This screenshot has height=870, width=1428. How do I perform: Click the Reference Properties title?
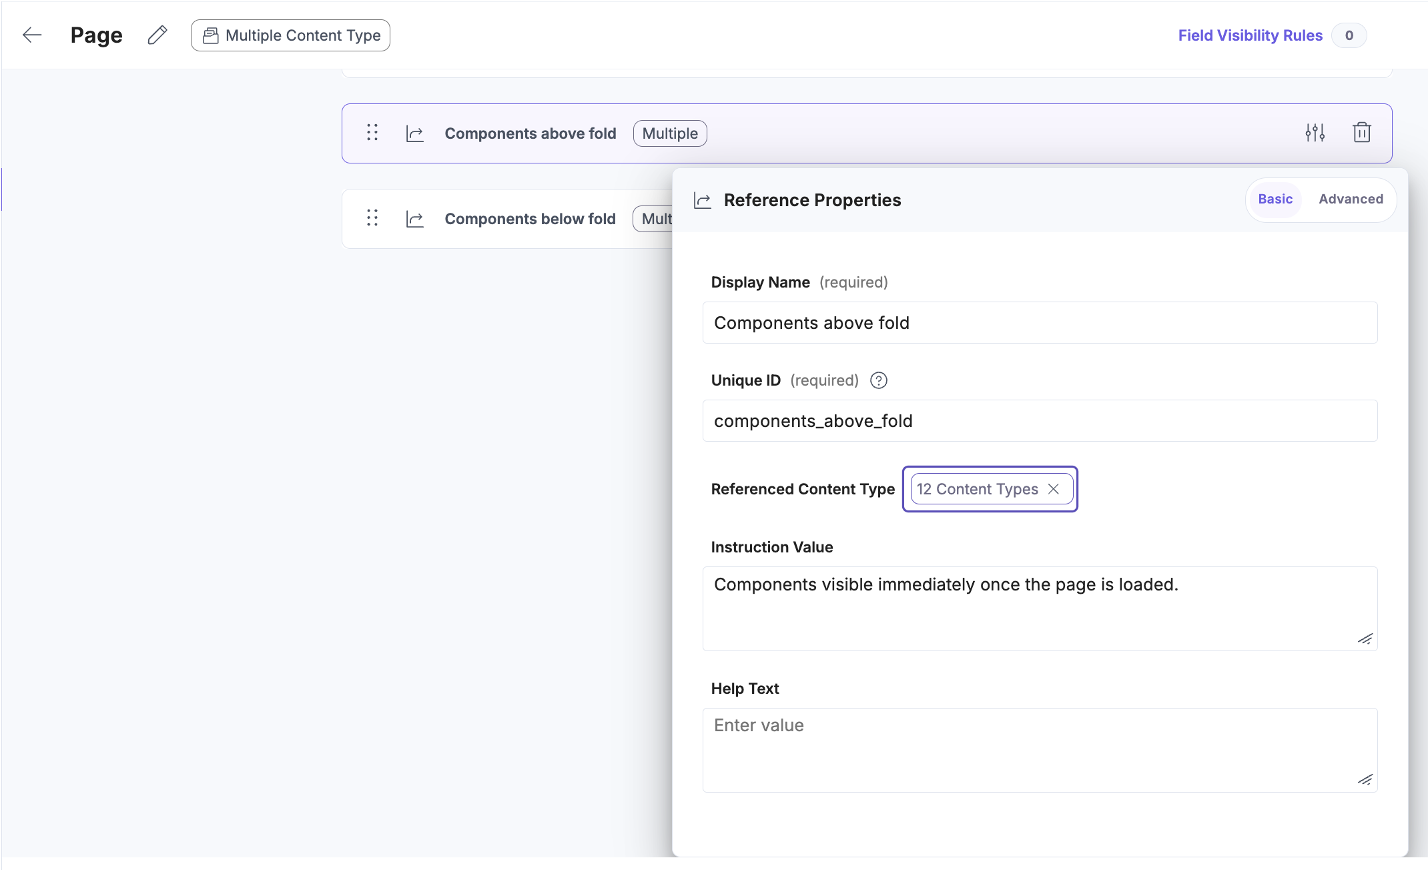point(812,200)
